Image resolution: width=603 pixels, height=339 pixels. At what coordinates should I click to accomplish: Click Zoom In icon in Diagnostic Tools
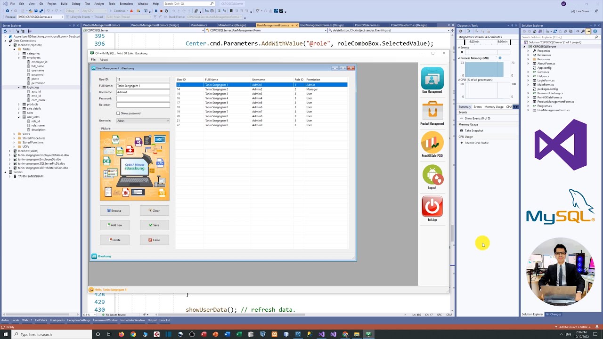476,31
